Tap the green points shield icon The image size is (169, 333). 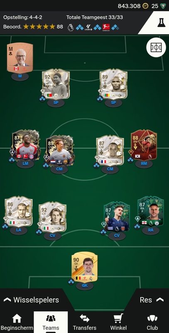point(163,6)
